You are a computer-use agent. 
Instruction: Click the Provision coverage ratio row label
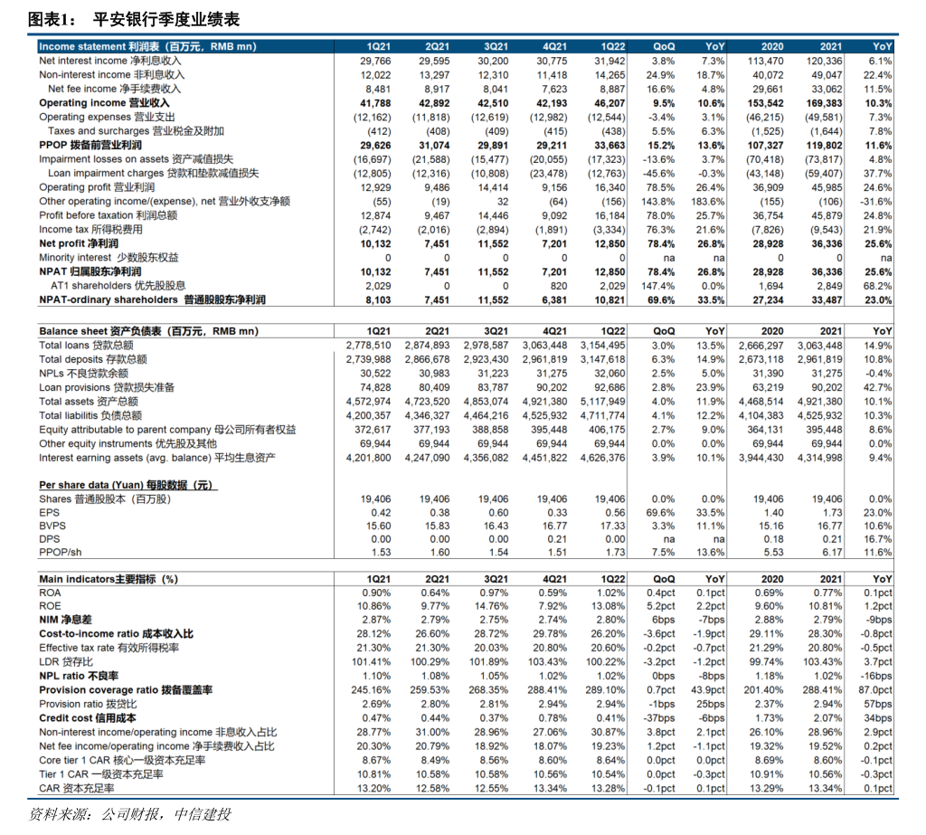coord(126,690)
